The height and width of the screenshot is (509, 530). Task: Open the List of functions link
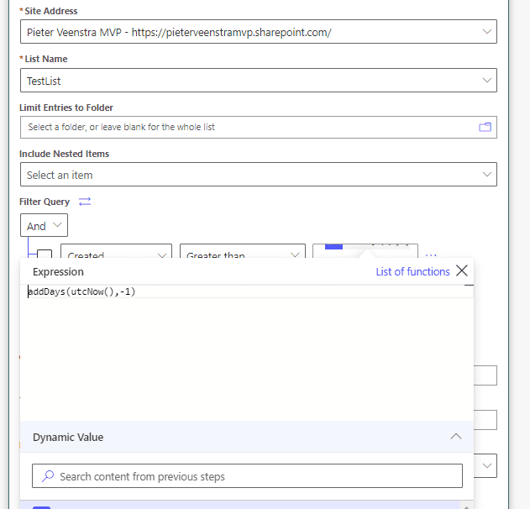tap(412, 272)
